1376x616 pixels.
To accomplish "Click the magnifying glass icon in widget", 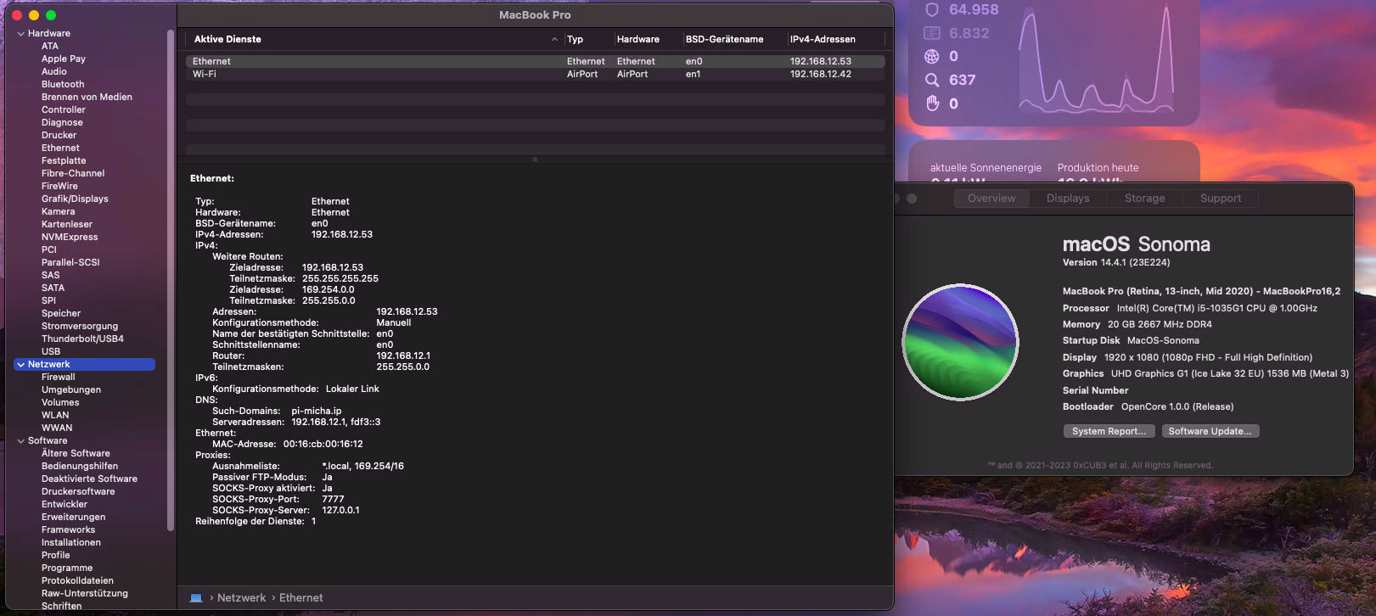I will pos(932,80).
